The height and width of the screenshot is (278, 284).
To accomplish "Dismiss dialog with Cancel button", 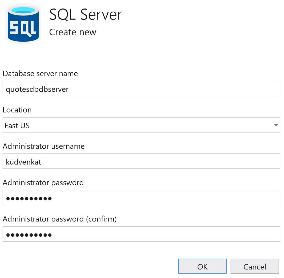I will pos(255,266).
